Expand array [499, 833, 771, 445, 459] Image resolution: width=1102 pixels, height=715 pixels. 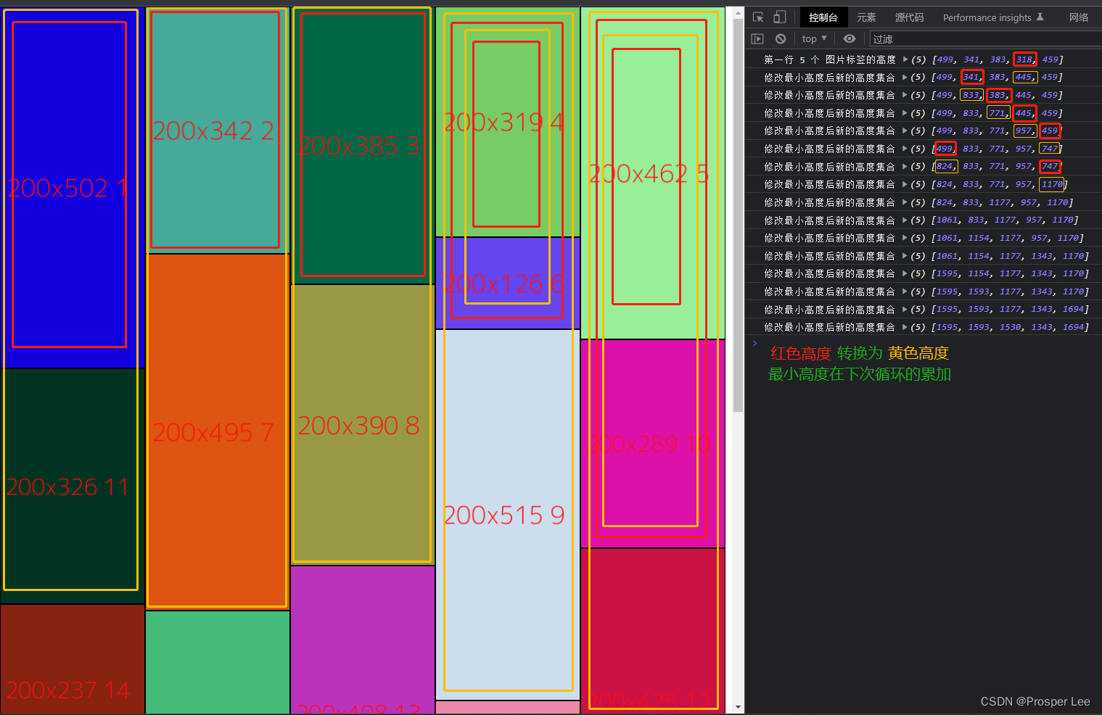[x=905, y=113]
